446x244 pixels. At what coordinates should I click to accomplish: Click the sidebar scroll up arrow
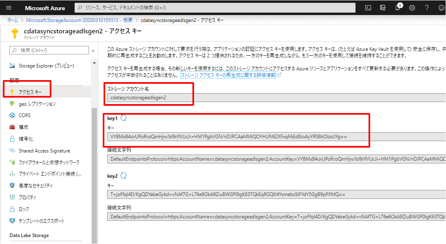coord(94,63)
